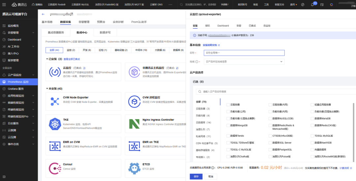Open the more products ellipsis menu
The width and height of the screenshot is (356, 181).
[170, 5]
